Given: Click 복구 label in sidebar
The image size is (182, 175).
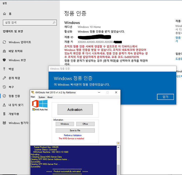Looking at the screenshot, I should (x=11, y=87).
